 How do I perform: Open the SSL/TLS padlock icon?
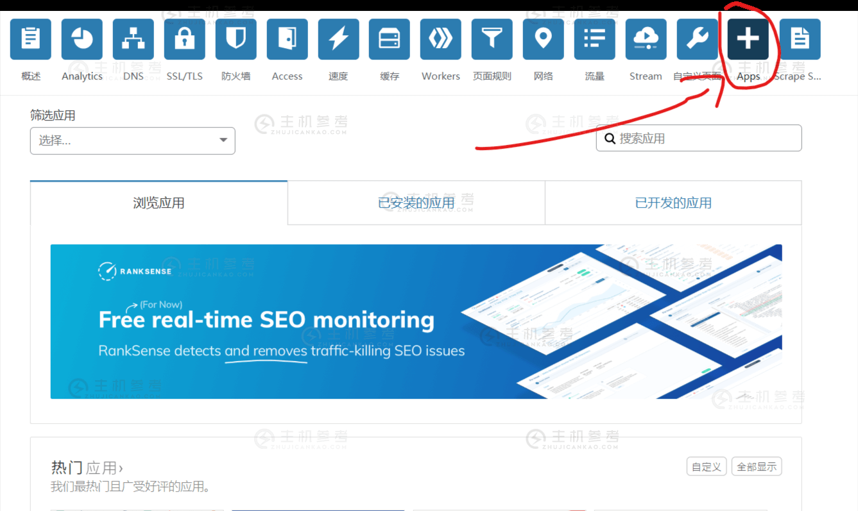[185, 39]
